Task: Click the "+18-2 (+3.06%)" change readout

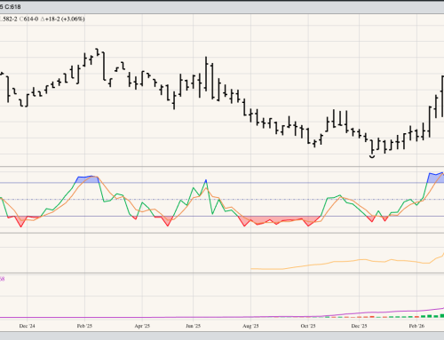Action: click(x=65, y=19)
